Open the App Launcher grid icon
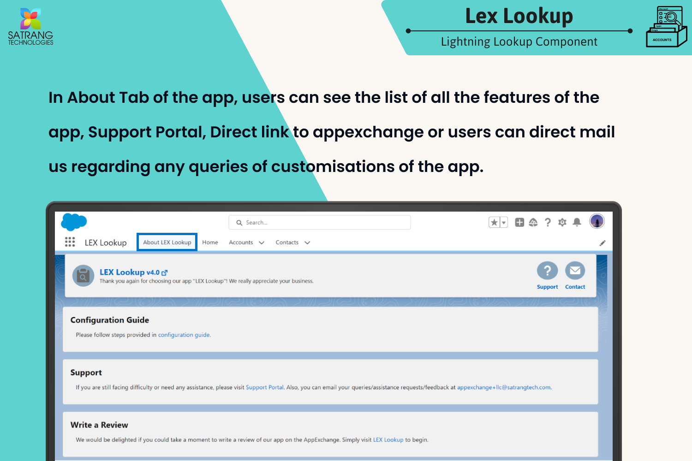Screen dimensions: 692x461 [x=70, y=242]
